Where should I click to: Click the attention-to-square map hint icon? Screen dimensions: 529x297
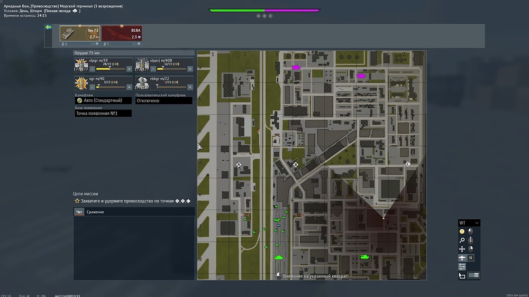point(279,275)
